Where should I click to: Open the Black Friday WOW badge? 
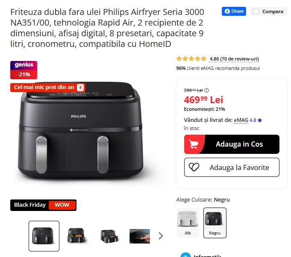43,205
